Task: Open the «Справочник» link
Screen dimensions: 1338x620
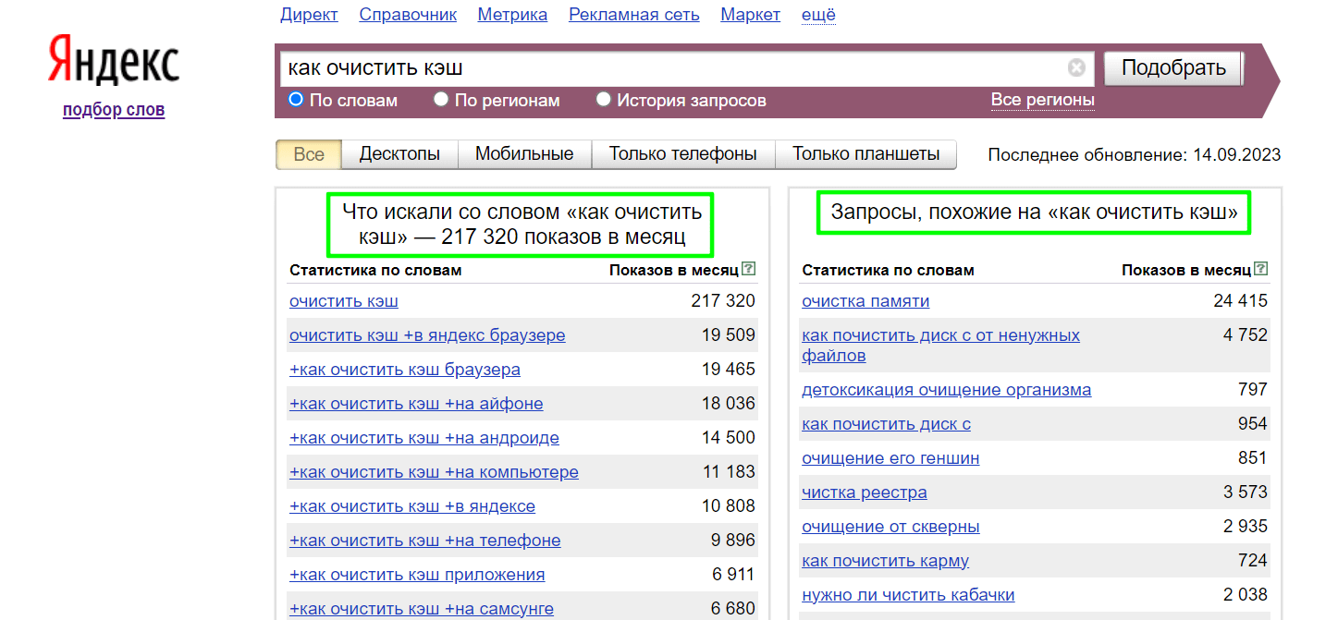Action: coord(408,15)
